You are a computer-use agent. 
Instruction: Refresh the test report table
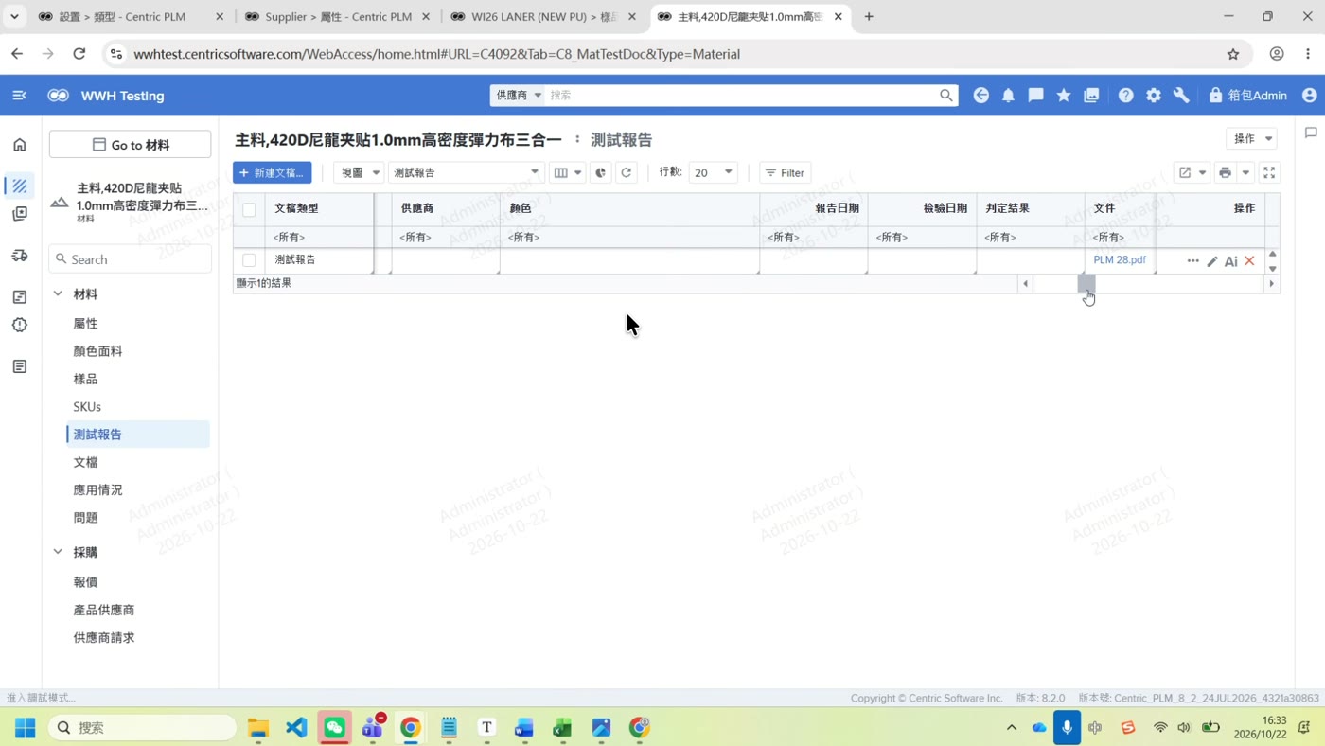tap(626, 173)
